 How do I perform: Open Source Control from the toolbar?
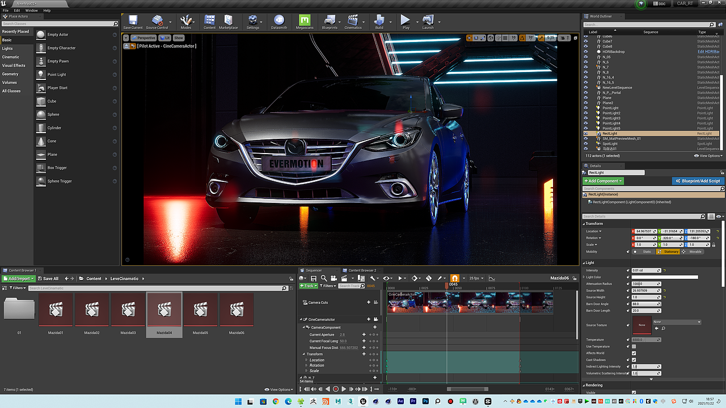click(157, 22)
